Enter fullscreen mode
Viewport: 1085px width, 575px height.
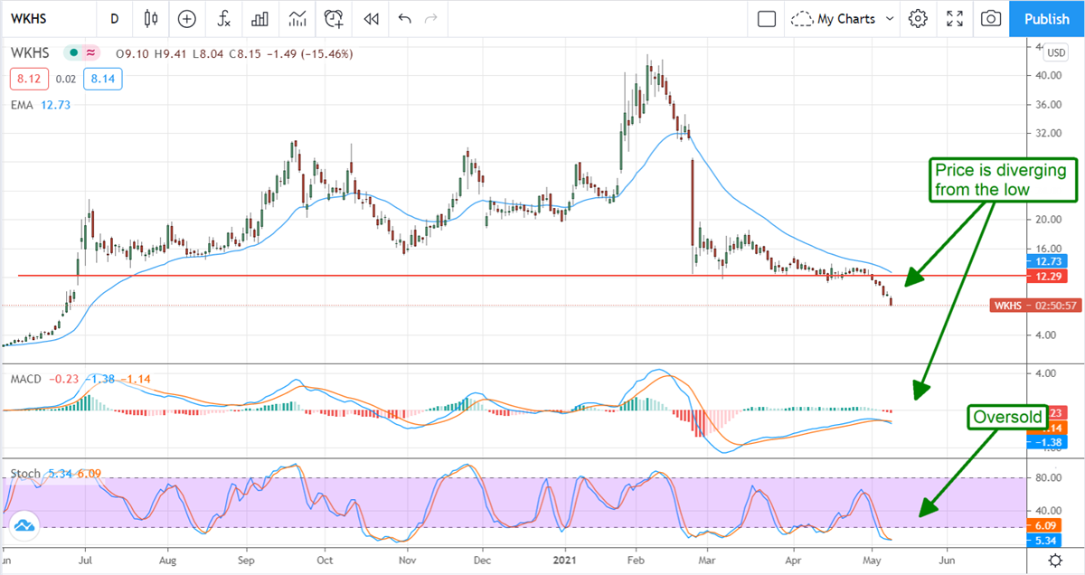coord(954,18)
